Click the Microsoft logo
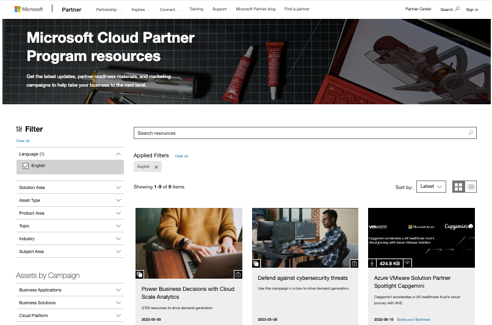This screenshot has height=325, width=492. 29,9
